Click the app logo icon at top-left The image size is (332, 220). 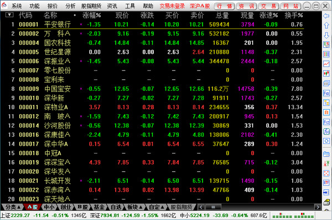coord(4,6)
